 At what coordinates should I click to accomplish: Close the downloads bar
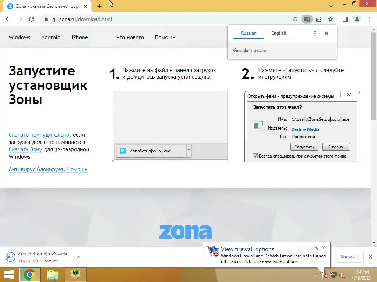[370, 257]
